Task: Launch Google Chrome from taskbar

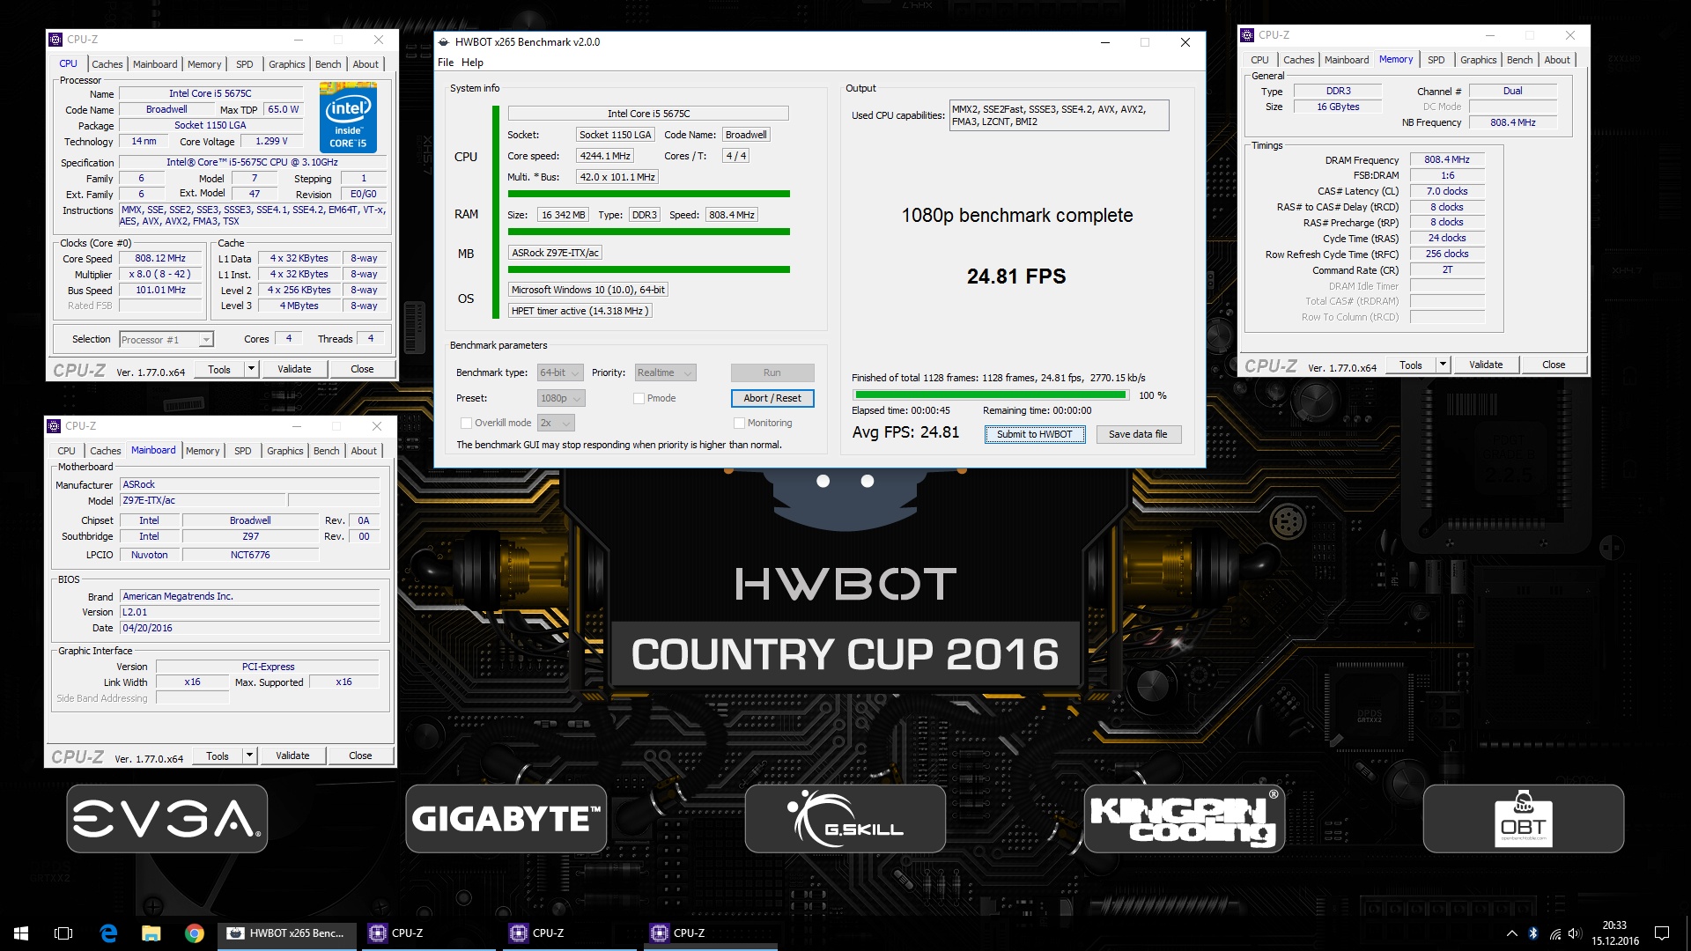Action: coord(195,933)
